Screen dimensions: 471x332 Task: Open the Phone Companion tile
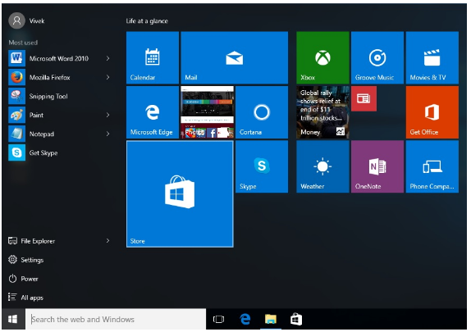coord(432,166)
